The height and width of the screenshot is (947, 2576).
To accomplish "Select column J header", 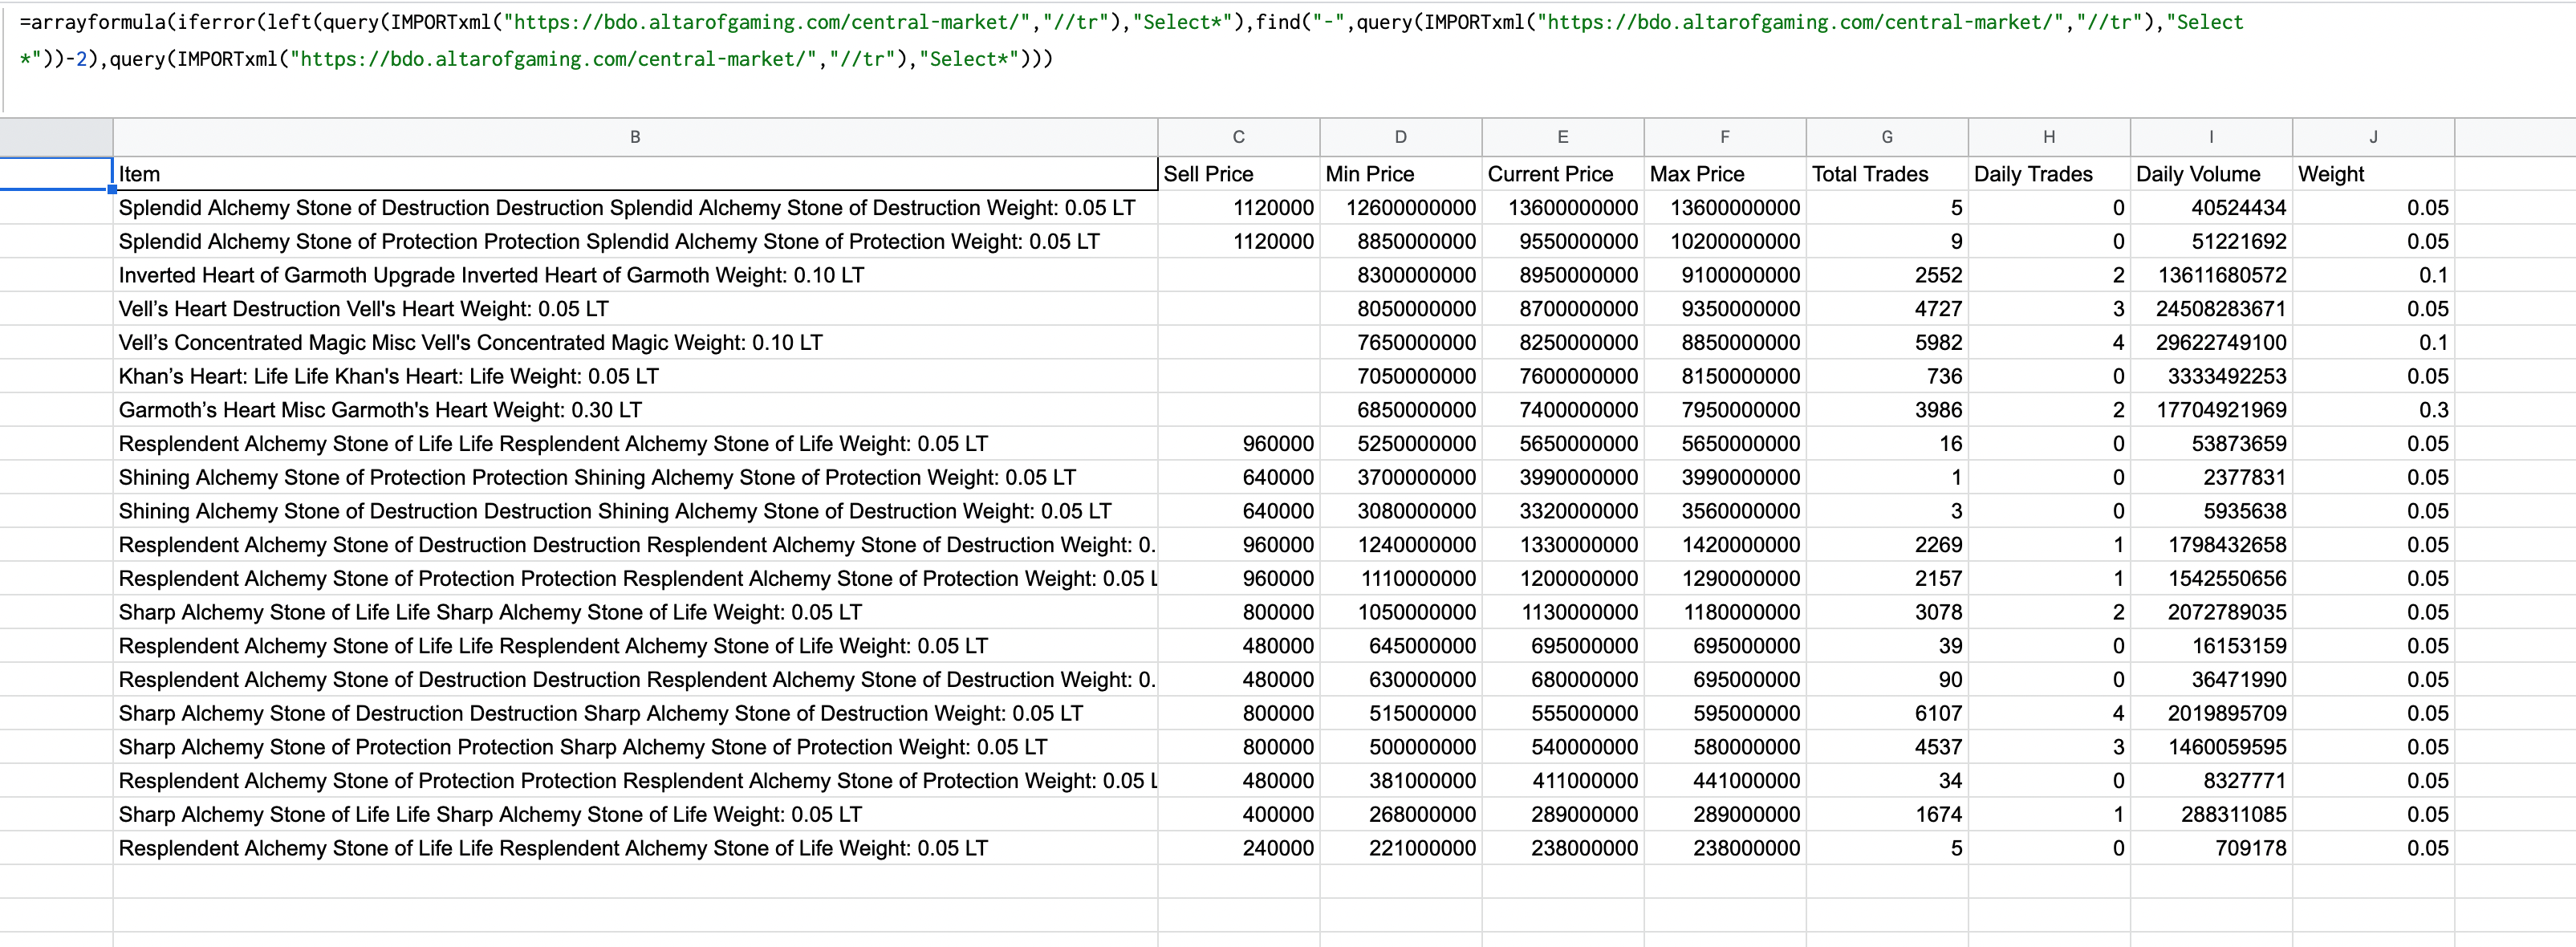I will (x=2372, y=137).
